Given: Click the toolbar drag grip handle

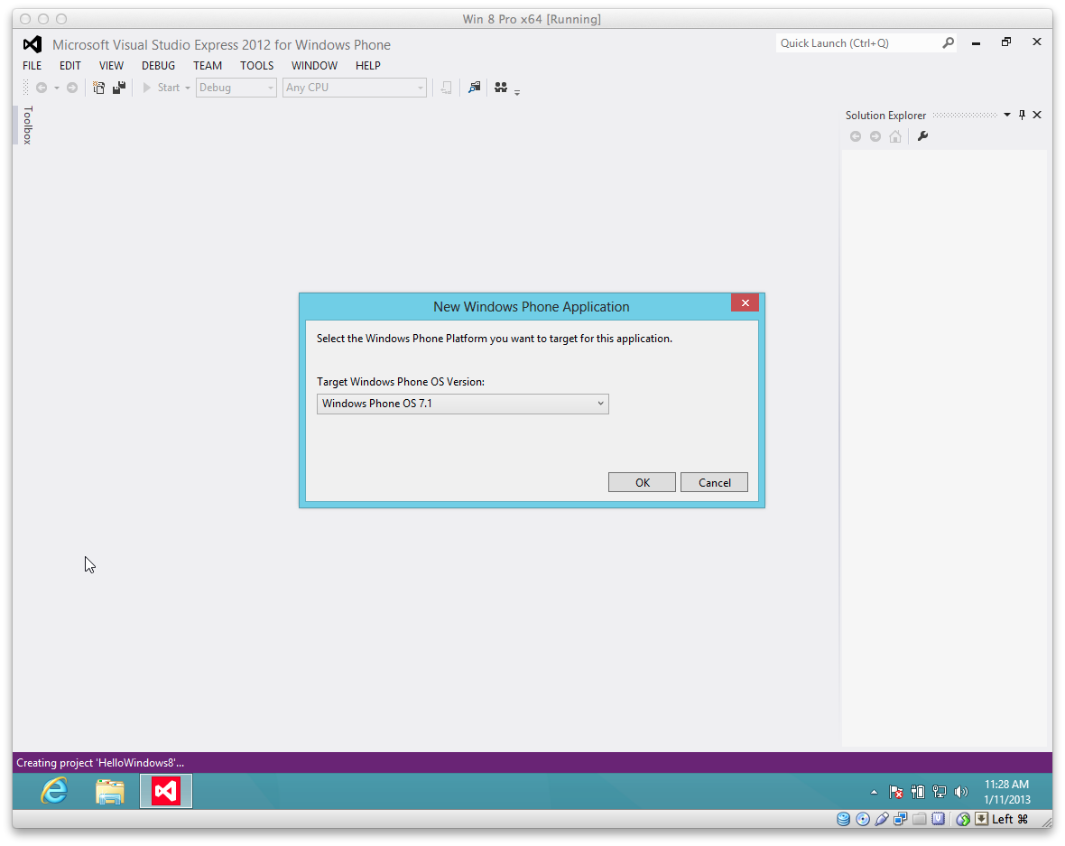Looking at the screenshot, I should [x=26, y=88].
